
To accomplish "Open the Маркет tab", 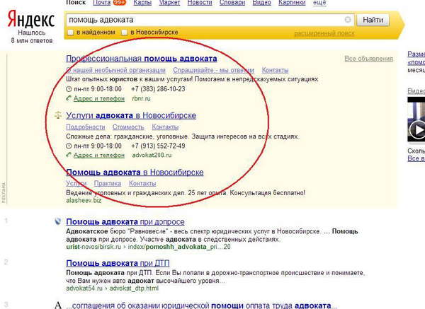I will pyautogui.click(x=169, y=2).
